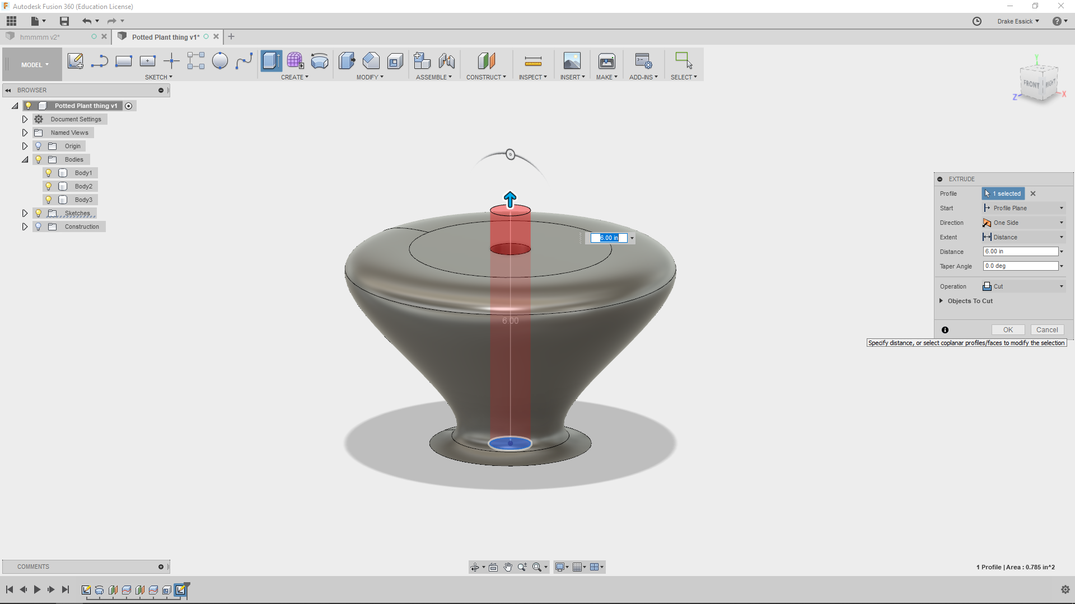
Task: Select the two-point Rectangle tool
Action: (123, 60)
